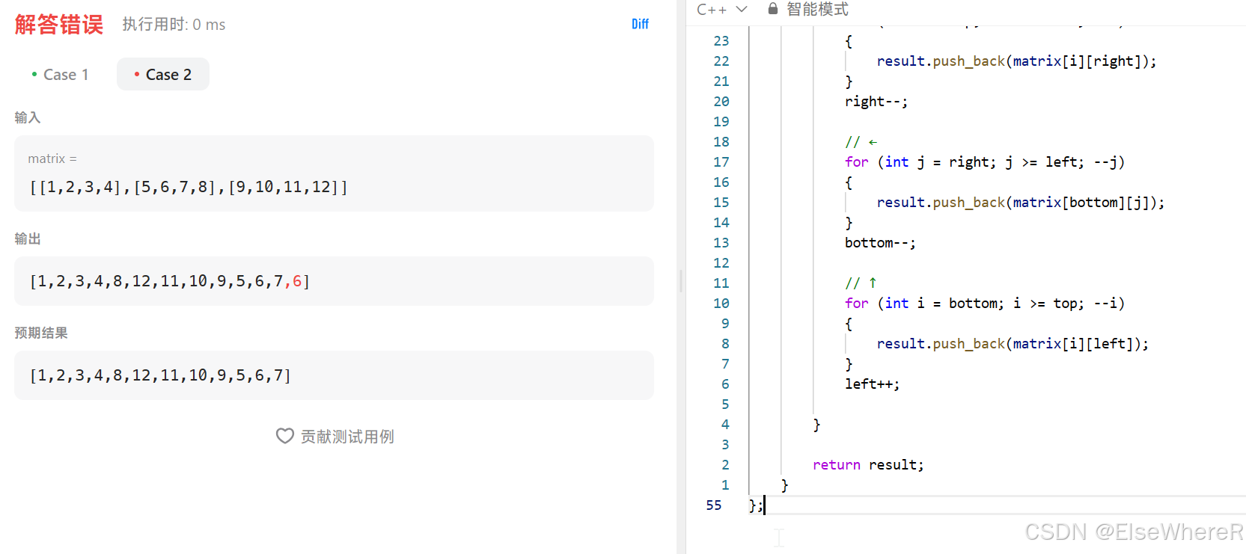Open the Diff view link

[x=640, y=24]
